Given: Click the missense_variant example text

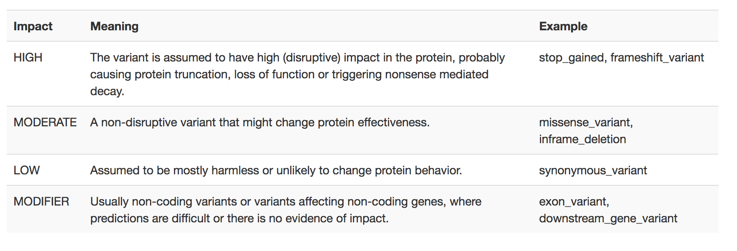Looking at the screenshot, I should tap(586, 123).
